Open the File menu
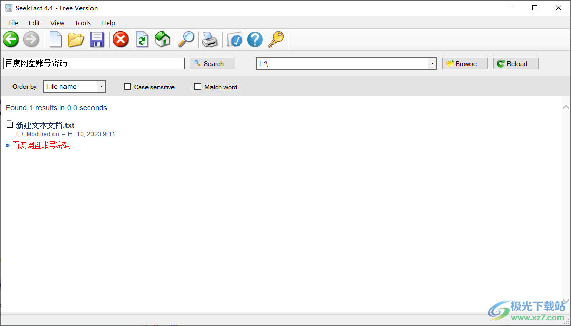The height and width of the screenshot is (326, 571). (x=13, y=23)
